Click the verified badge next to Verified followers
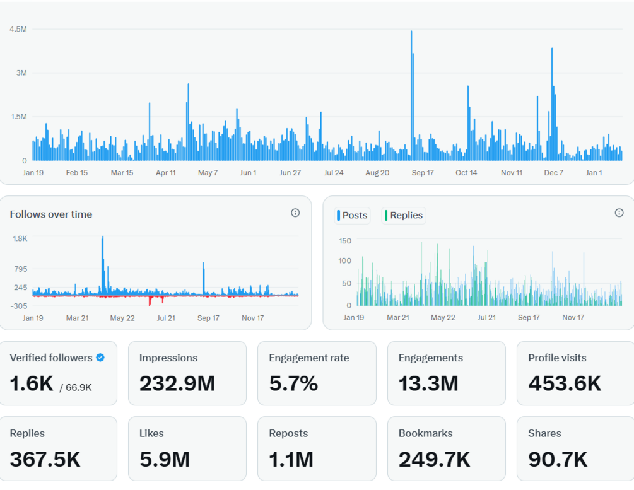The image size is (634, 490). pyautogui.click(x=100, y=358)
